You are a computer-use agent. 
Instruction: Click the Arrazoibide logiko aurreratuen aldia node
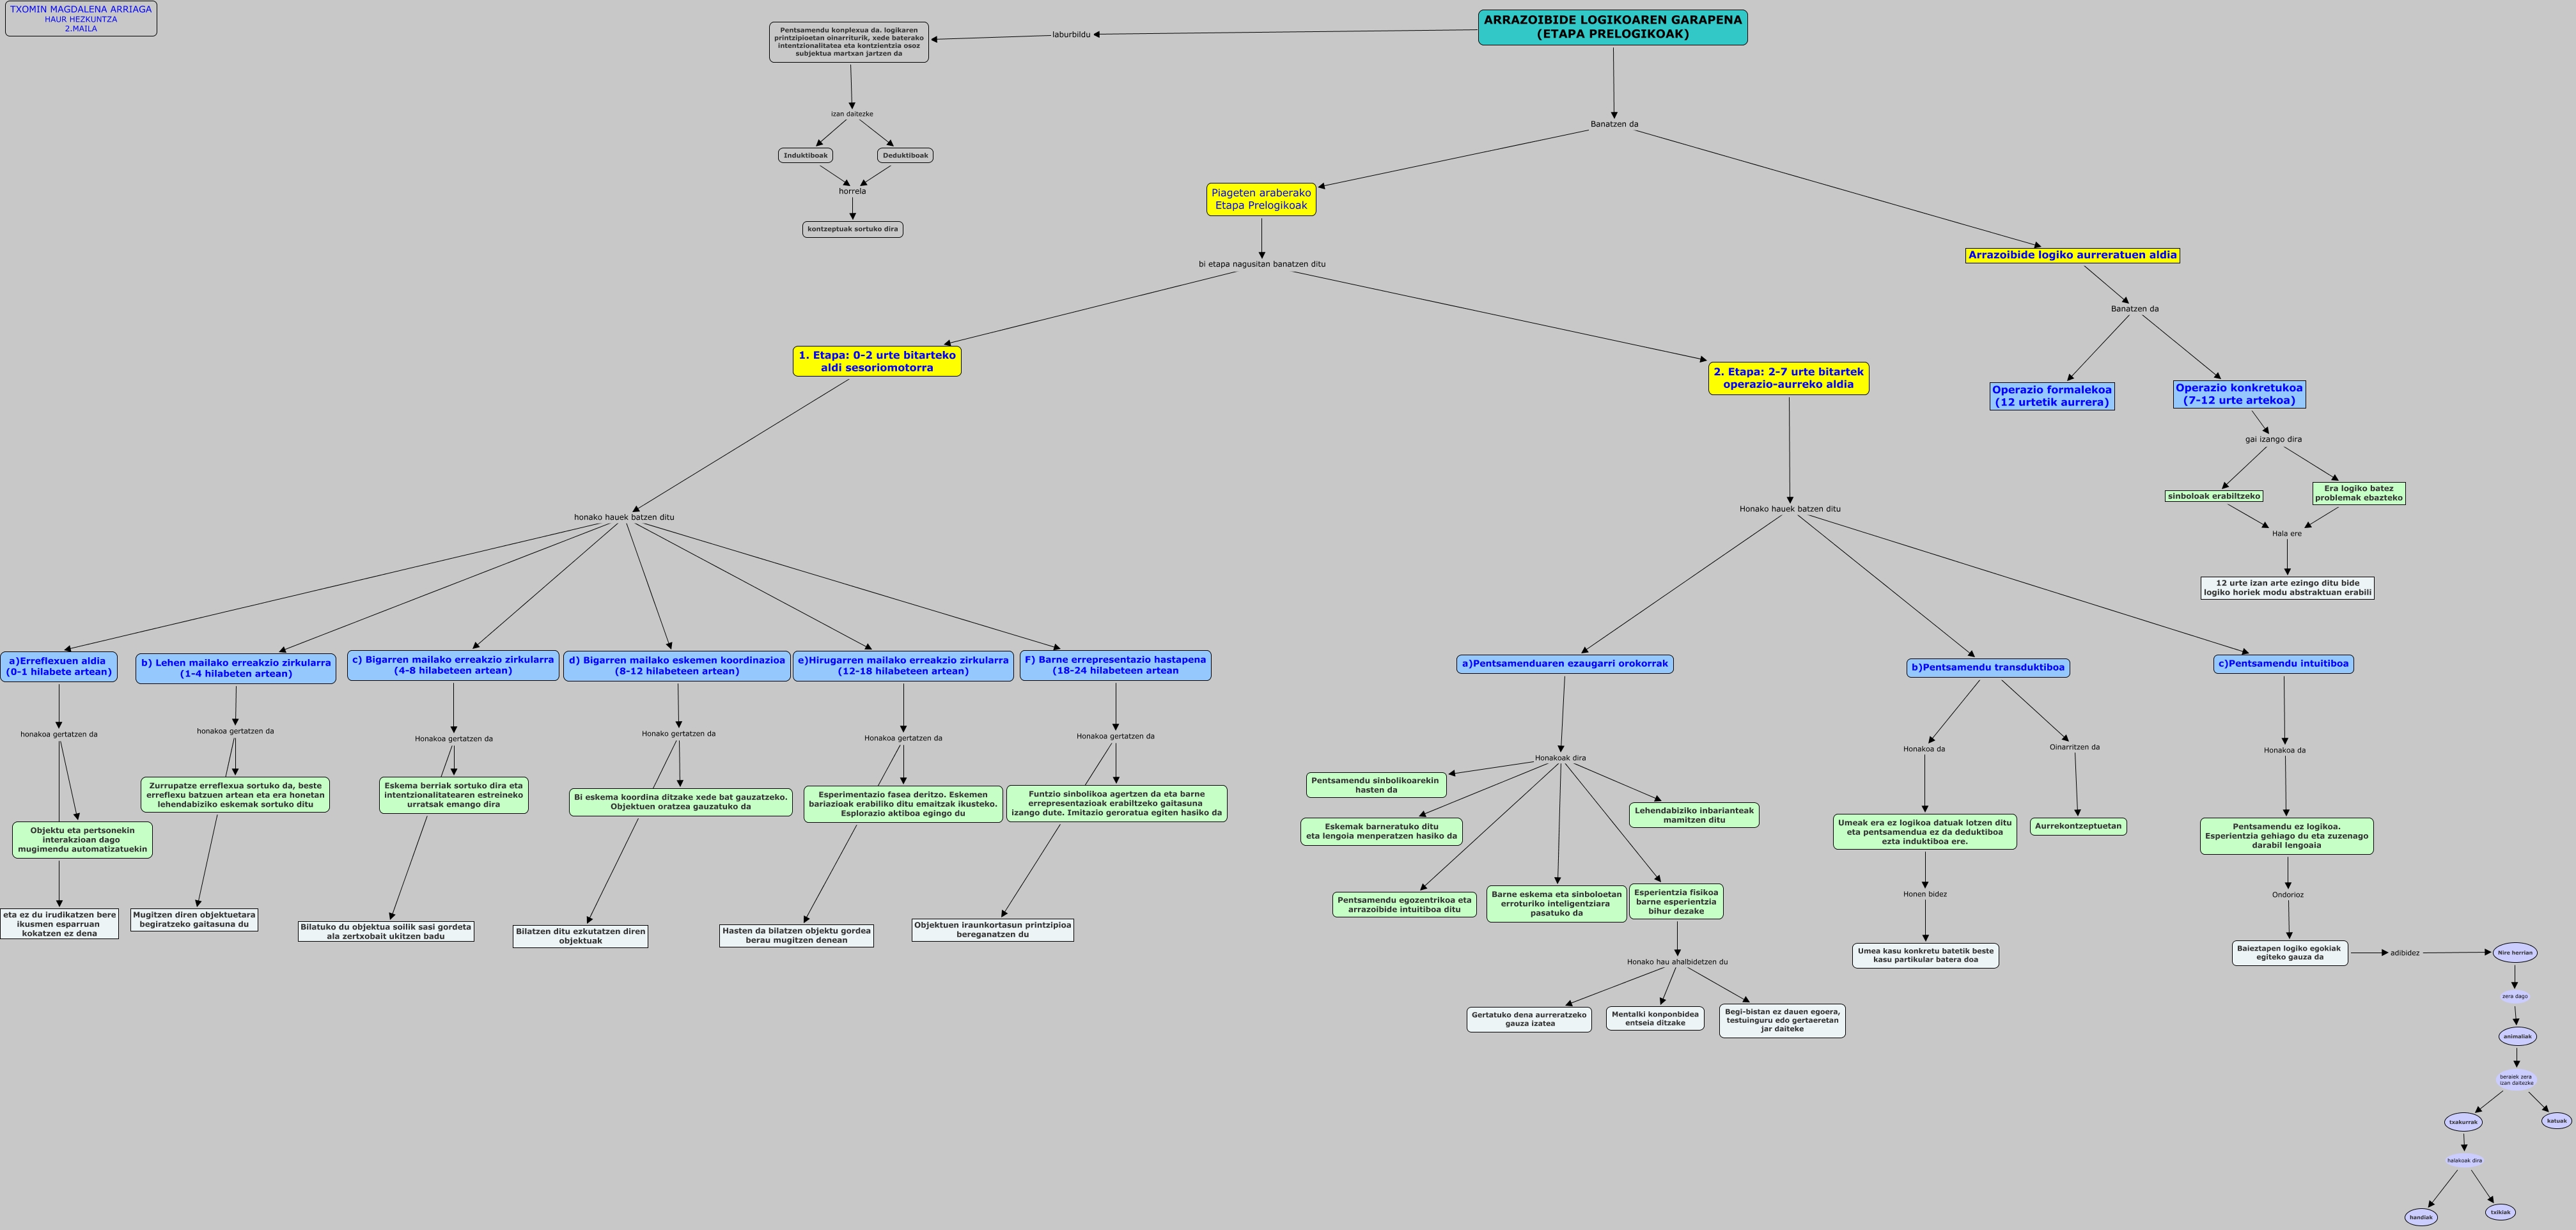pyautogui.click(x=2072, y=255)
